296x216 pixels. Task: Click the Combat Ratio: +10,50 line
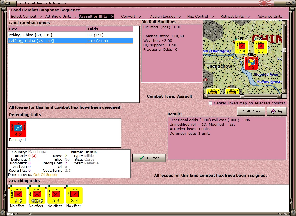163,36
